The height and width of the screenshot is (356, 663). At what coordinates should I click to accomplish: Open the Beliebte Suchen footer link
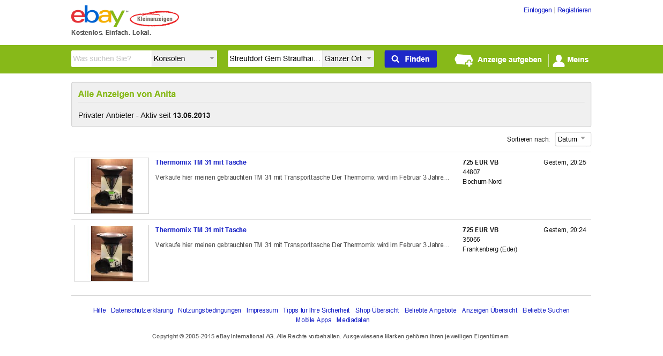point(546,310)
